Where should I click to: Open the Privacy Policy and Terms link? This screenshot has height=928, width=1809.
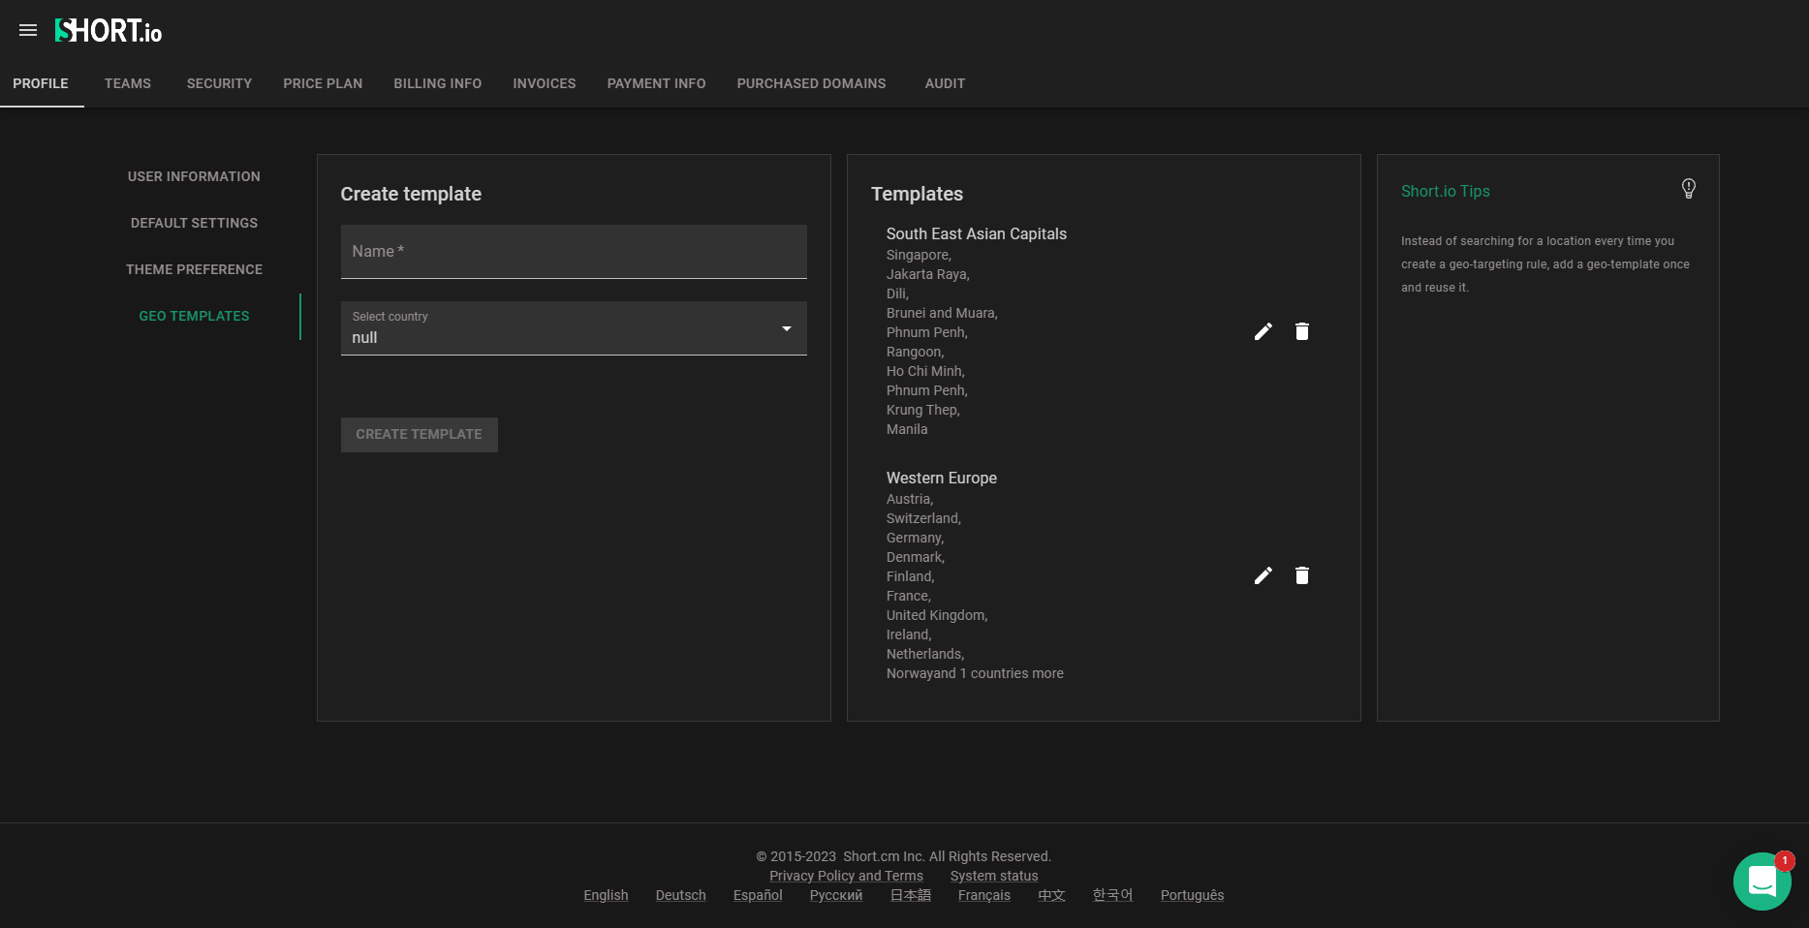pyautogui.click(x=846, y=876)
